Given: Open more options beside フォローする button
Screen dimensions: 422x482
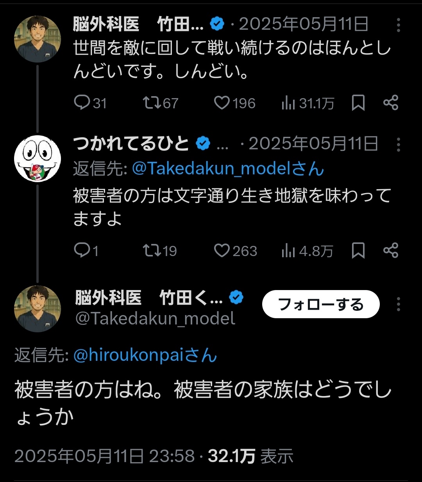Looking at the screenshot, I should [x=398, y=304].
